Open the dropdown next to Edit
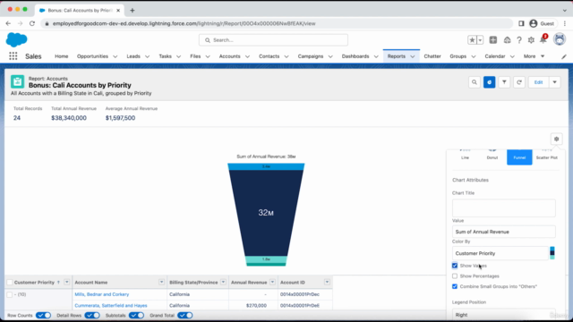Image resolution: width=573 pixels, height=322 pixels. 555,82
